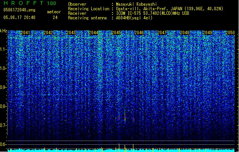Click the tallest red-green meteor echo streak

pyautogui.click(x=125, y=116)
